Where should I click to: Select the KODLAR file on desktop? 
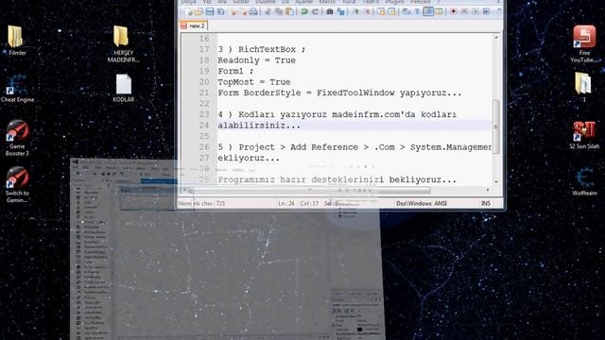click(x=124, y=88)
